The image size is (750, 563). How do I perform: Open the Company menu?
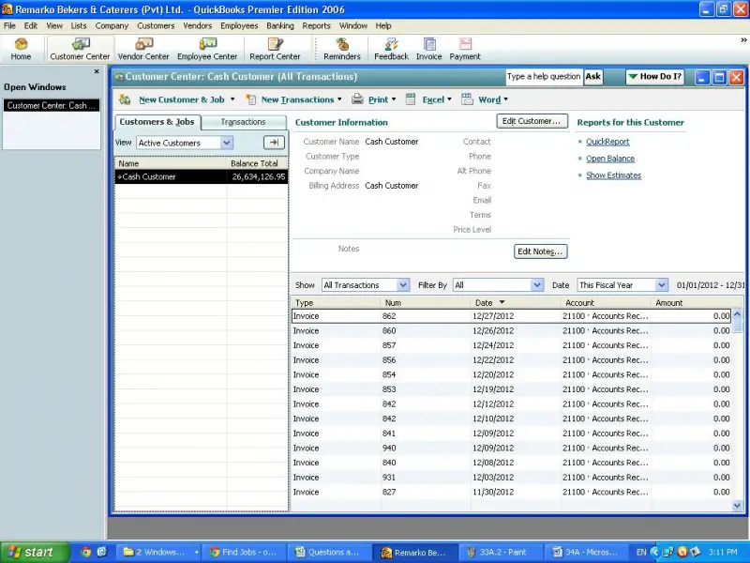[x=112, y=26]
